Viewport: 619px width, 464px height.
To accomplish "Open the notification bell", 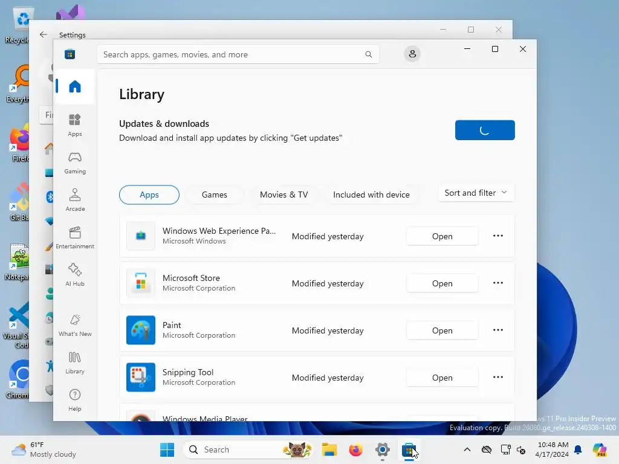I will click(578, 449).
